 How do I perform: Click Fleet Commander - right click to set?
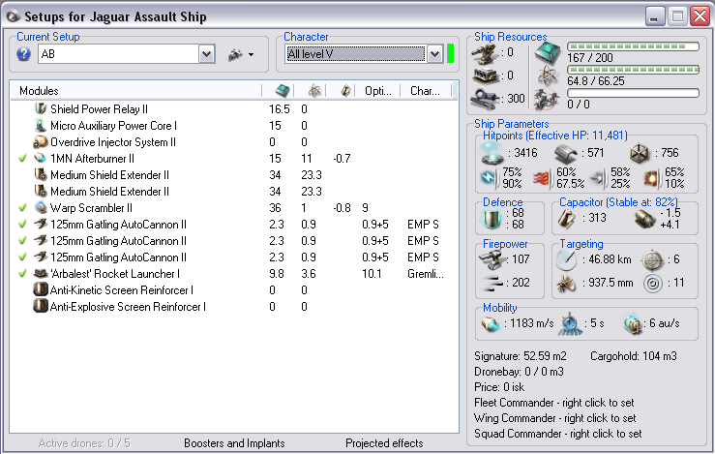point(554,403)
